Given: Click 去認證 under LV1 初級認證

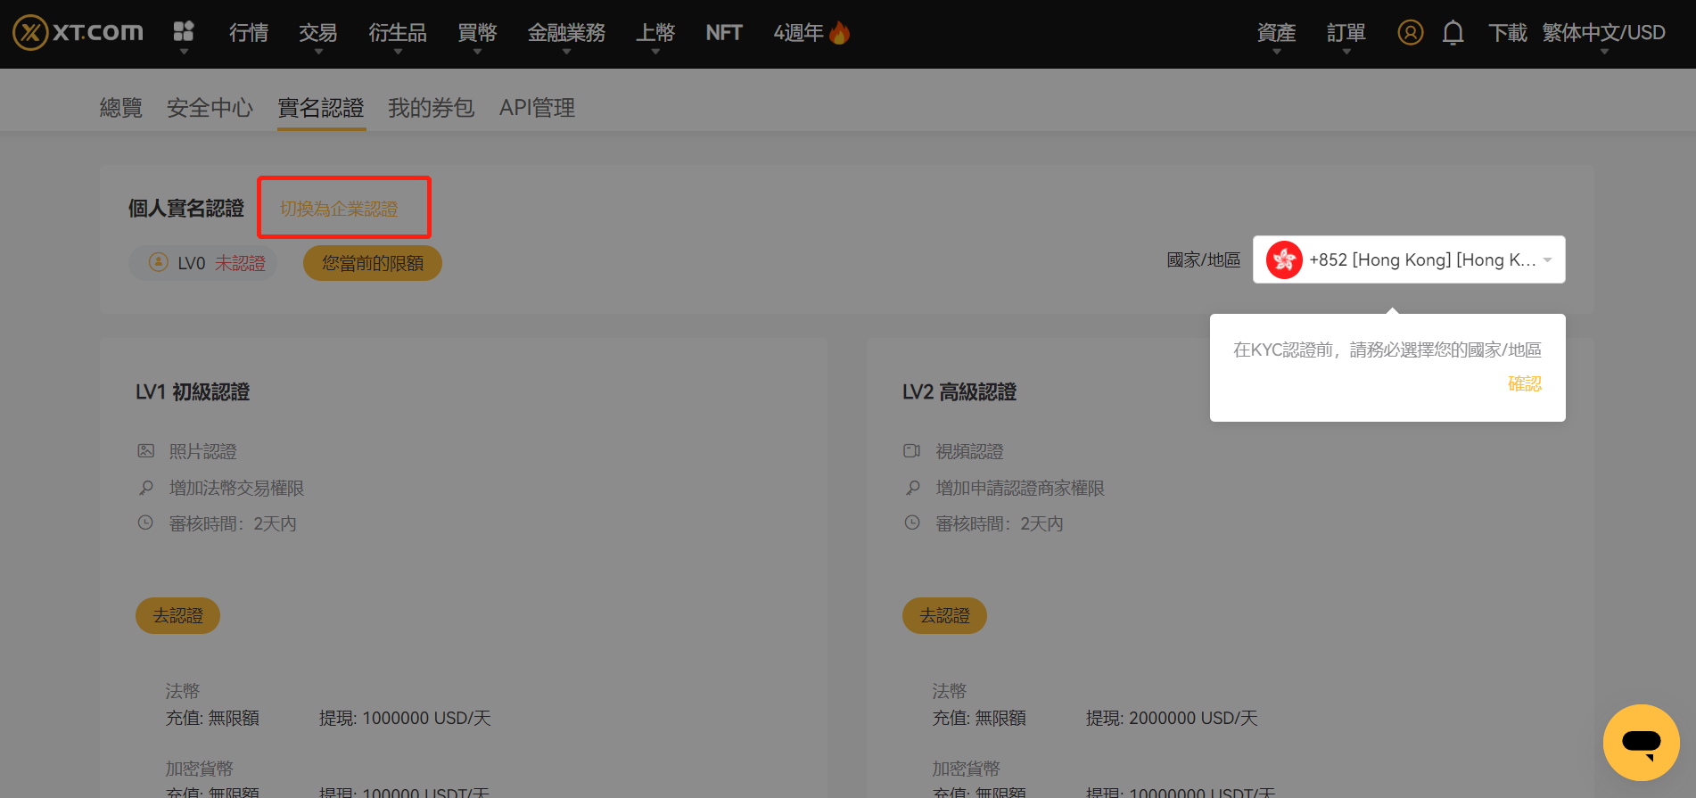Looking at the screenshot, I should point(177,615).
